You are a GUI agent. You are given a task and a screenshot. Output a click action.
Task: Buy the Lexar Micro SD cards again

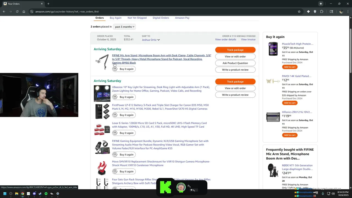[x=124, y=133]
